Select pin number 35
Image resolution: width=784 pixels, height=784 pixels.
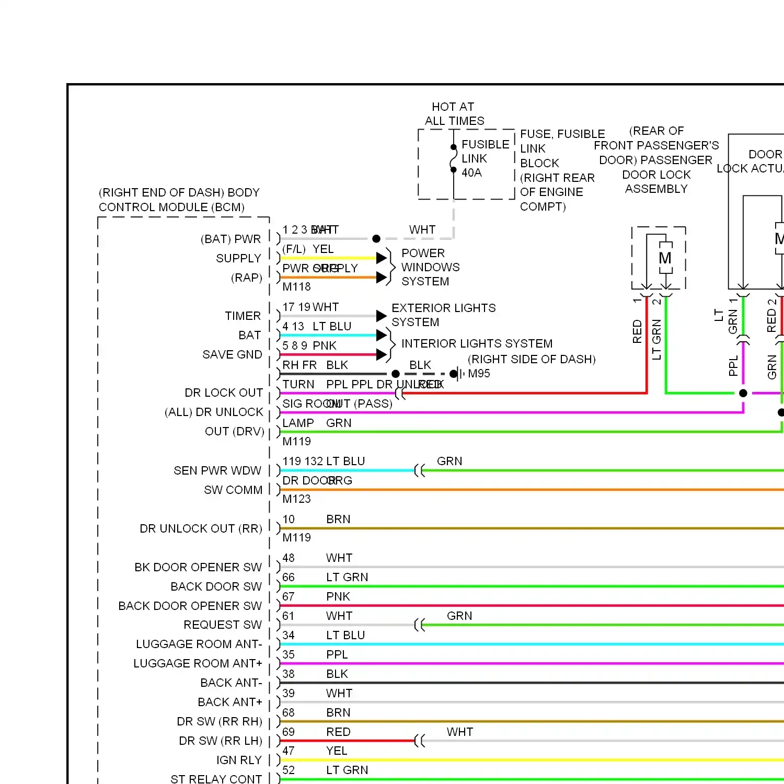(x=289, y=654)
